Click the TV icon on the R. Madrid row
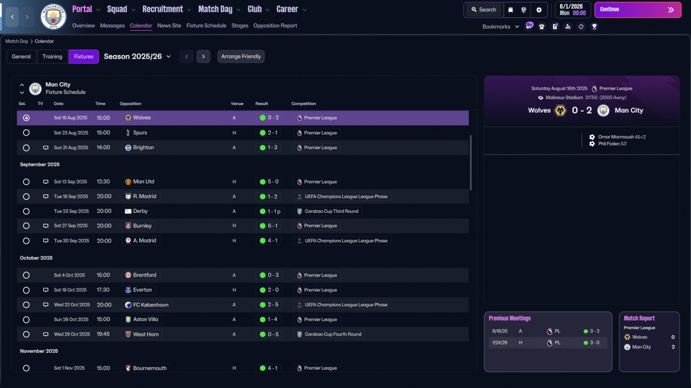691x388 pixels. (46, 197)
